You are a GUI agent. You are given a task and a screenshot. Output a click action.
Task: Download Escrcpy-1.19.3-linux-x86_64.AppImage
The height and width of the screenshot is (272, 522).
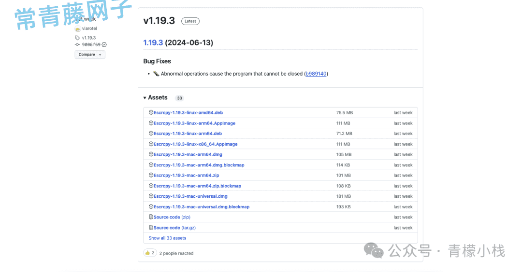coord(195,144)
